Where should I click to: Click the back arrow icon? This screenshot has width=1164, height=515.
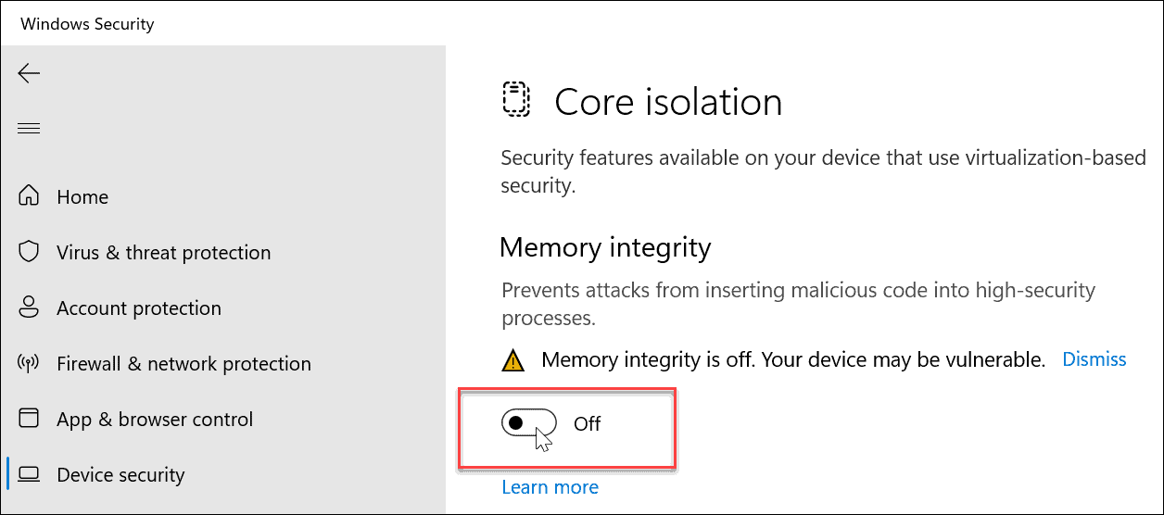[29, 73]
